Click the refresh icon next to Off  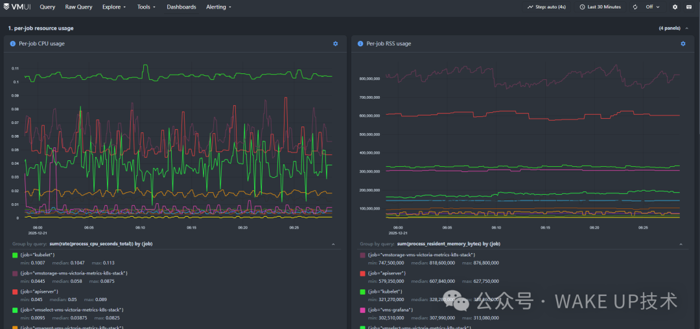pos(636,7)
